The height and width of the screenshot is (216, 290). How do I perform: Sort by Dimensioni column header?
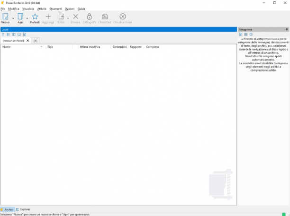119,47
